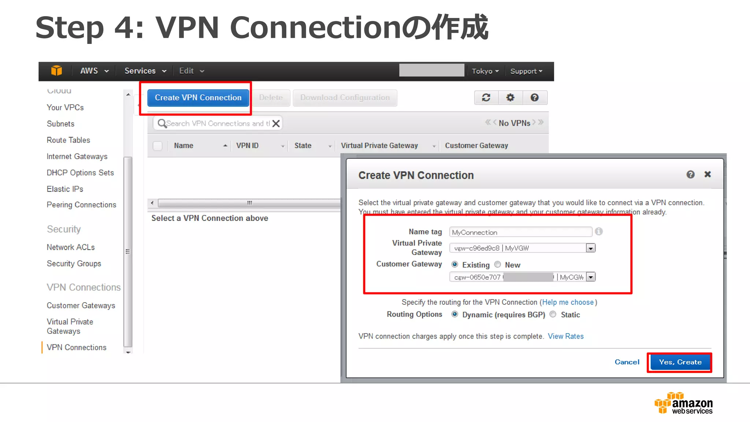Click sidebar scroll up arrow

[x=128, y=95]
